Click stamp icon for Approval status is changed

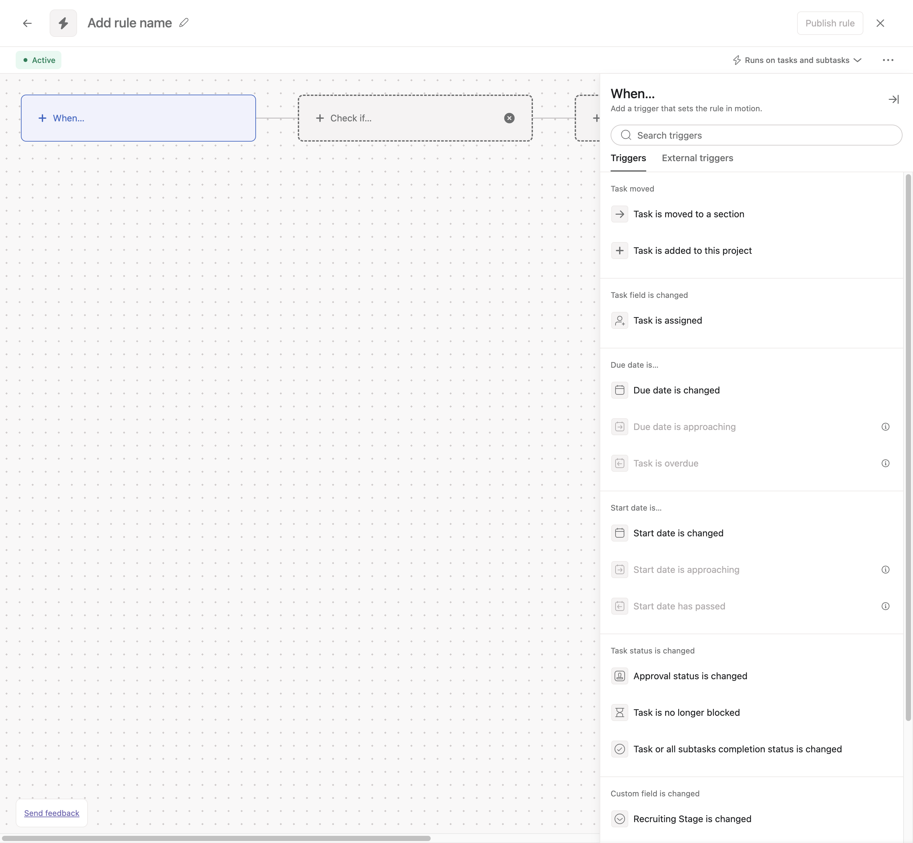[619, 676]
